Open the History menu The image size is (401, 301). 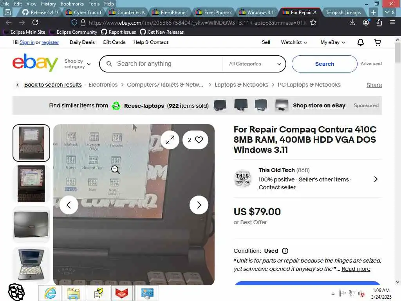click(x=48, y=4)
